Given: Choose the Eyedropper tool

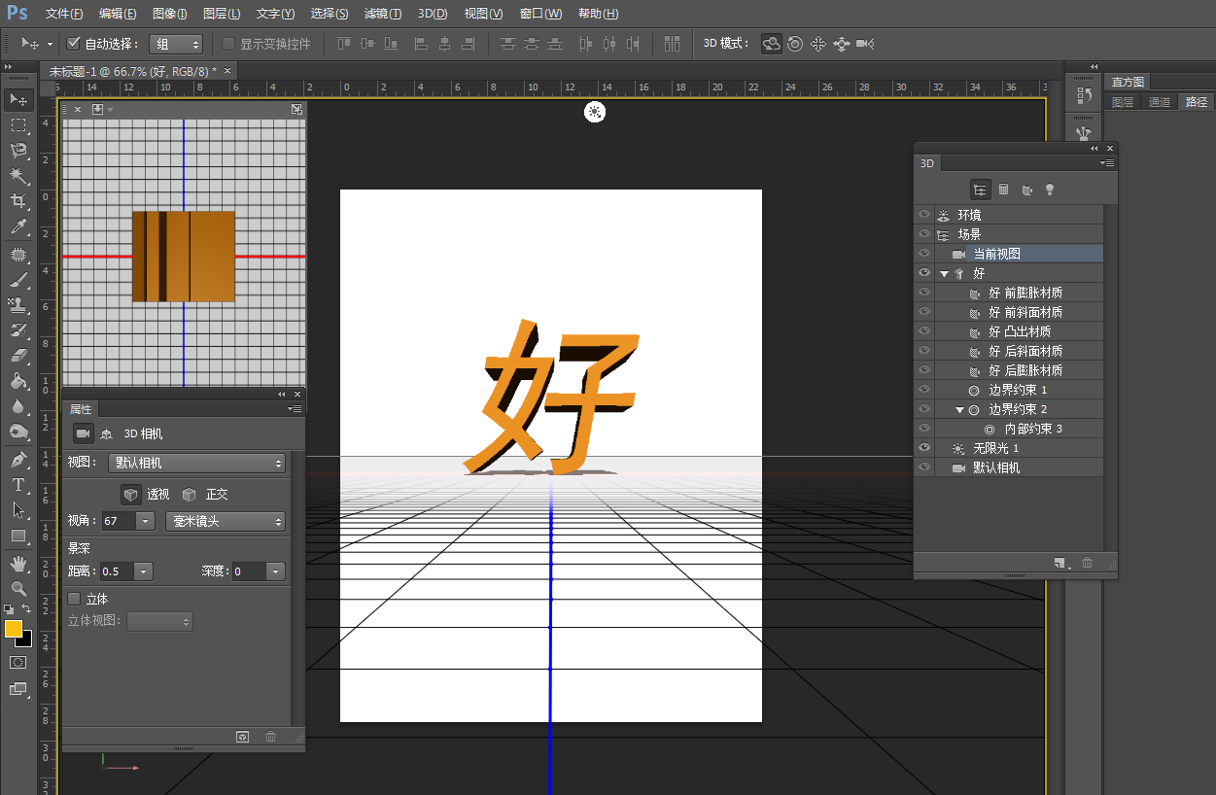Looking at the screenshot, I should 17,227.
